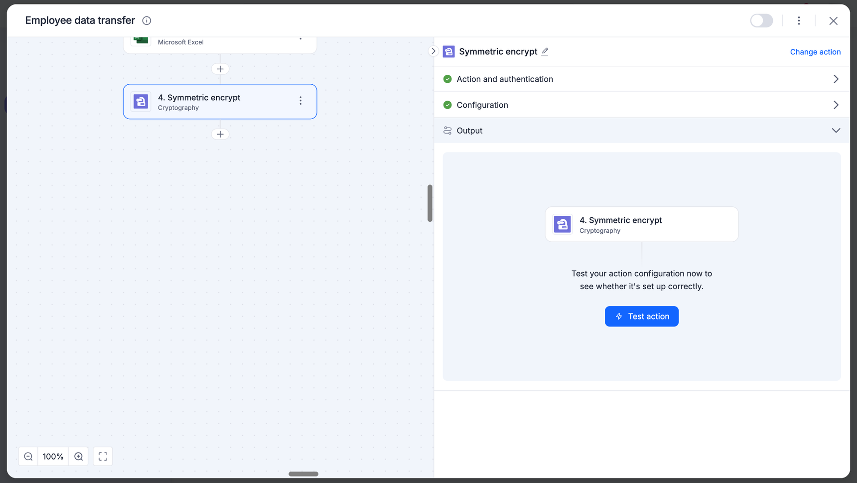The height and width of the screenshot is (483, 857).
Task: Collapse the Output section
Action: (x=836, y=131)
